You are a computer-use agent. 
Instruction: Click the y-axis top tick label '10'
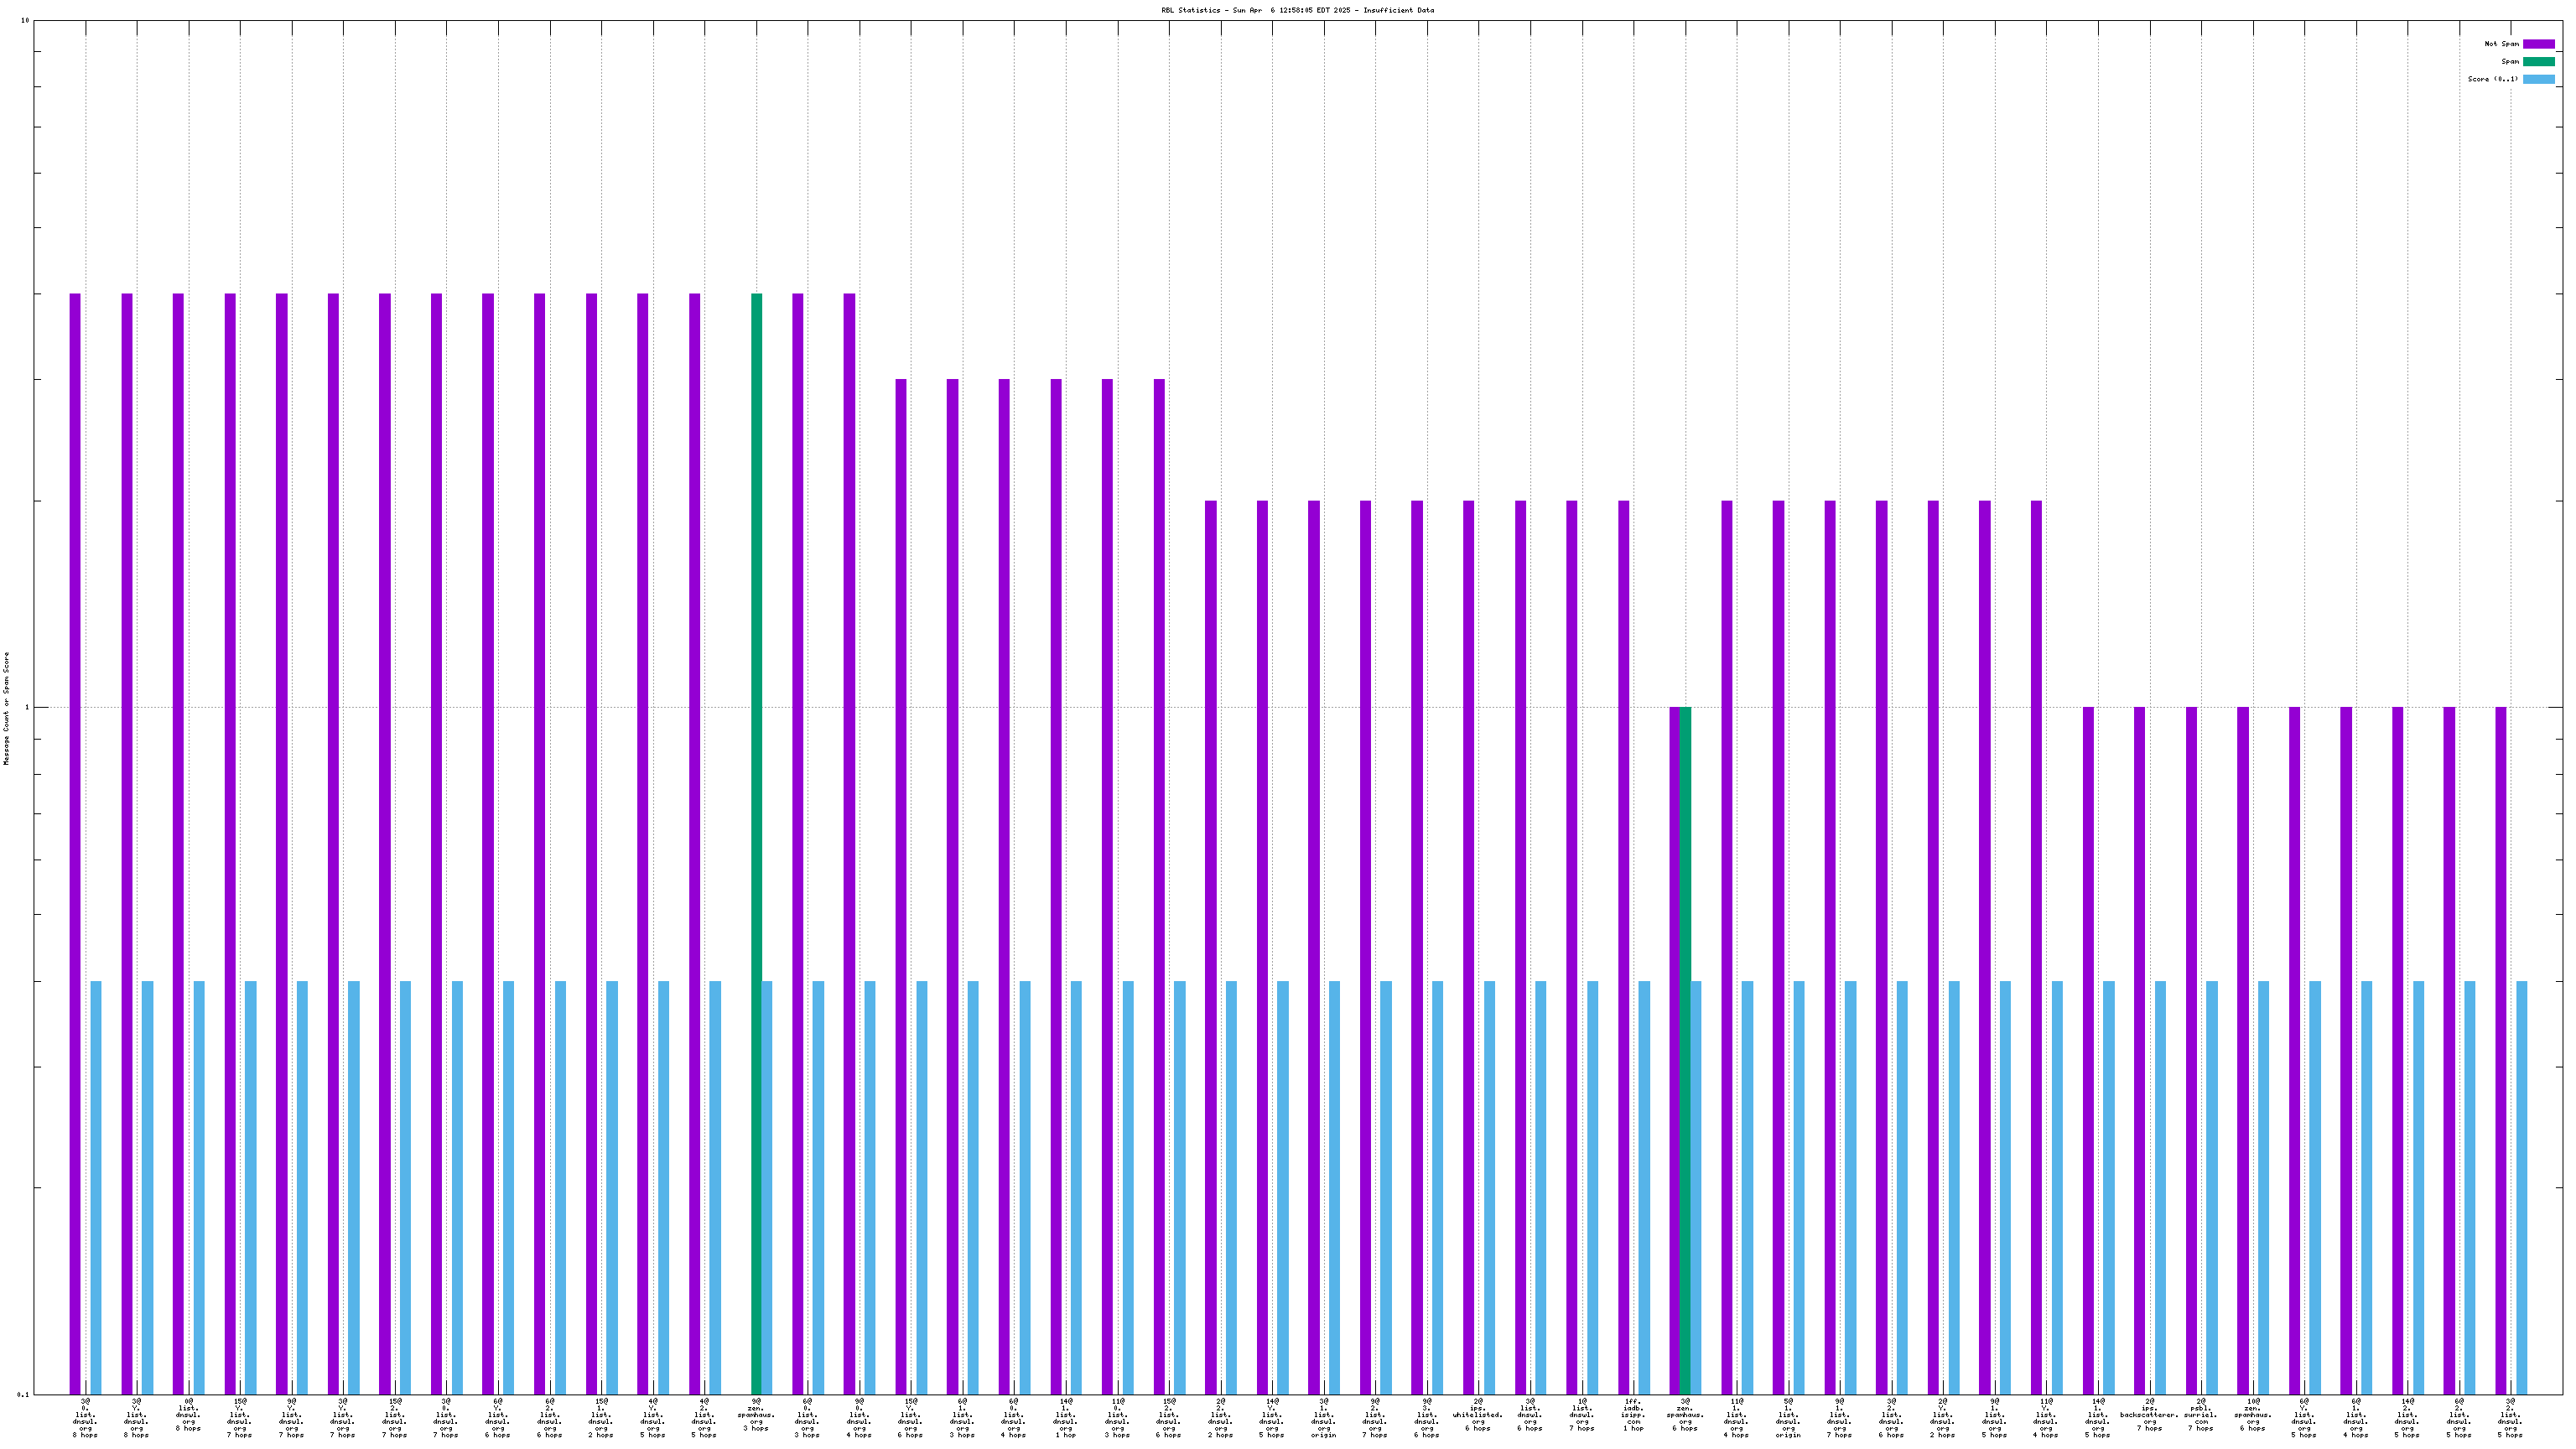[24, 21]
